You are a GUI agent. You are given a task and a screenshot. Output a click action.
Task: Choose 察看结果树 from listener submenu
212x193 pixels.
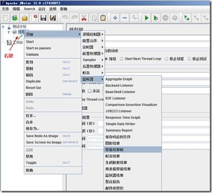133,150
